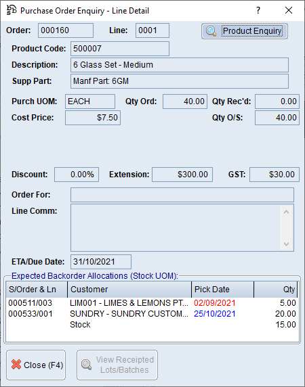Screen dimensions: 305x387
Task: Select the 000511/003 LIMES & LEMONS row
Action: [x=152, y=303]
